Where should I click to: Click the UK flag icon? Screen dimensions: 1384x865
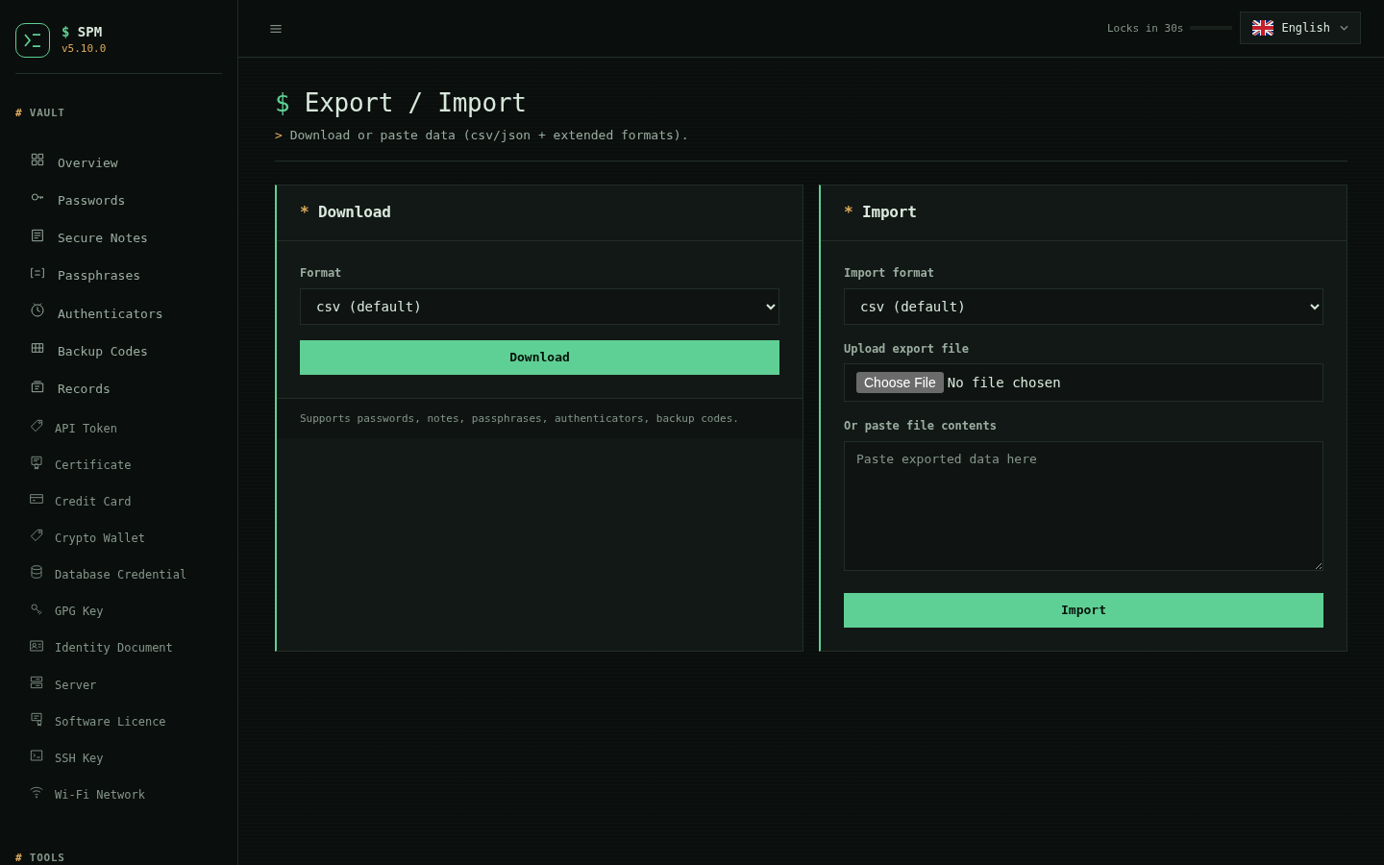click(1263, 28)
